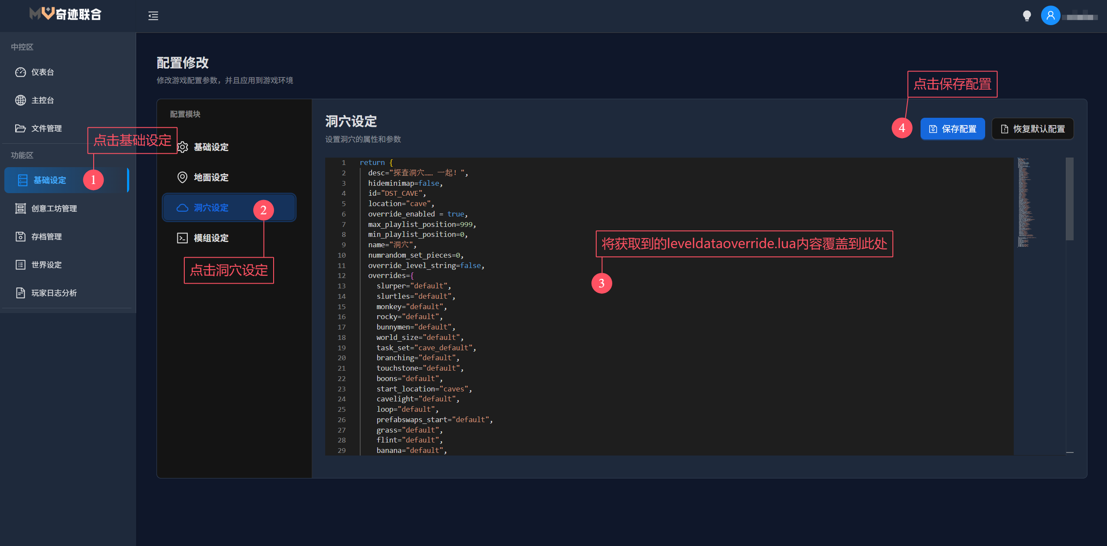Open 世界设定 from the sidebar
1107x546 pixels.
[x=46, y=265]
